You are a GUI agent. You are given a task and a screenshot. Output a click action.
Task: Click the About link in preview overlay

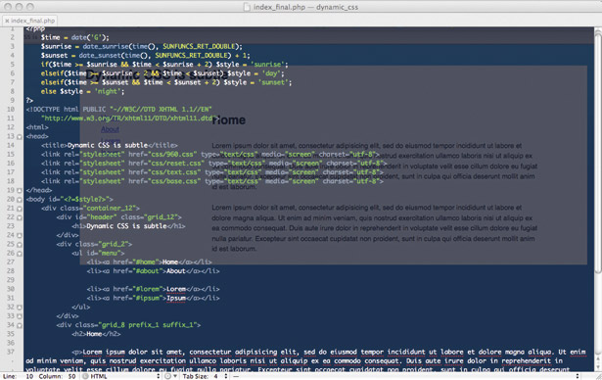(110, 129)
